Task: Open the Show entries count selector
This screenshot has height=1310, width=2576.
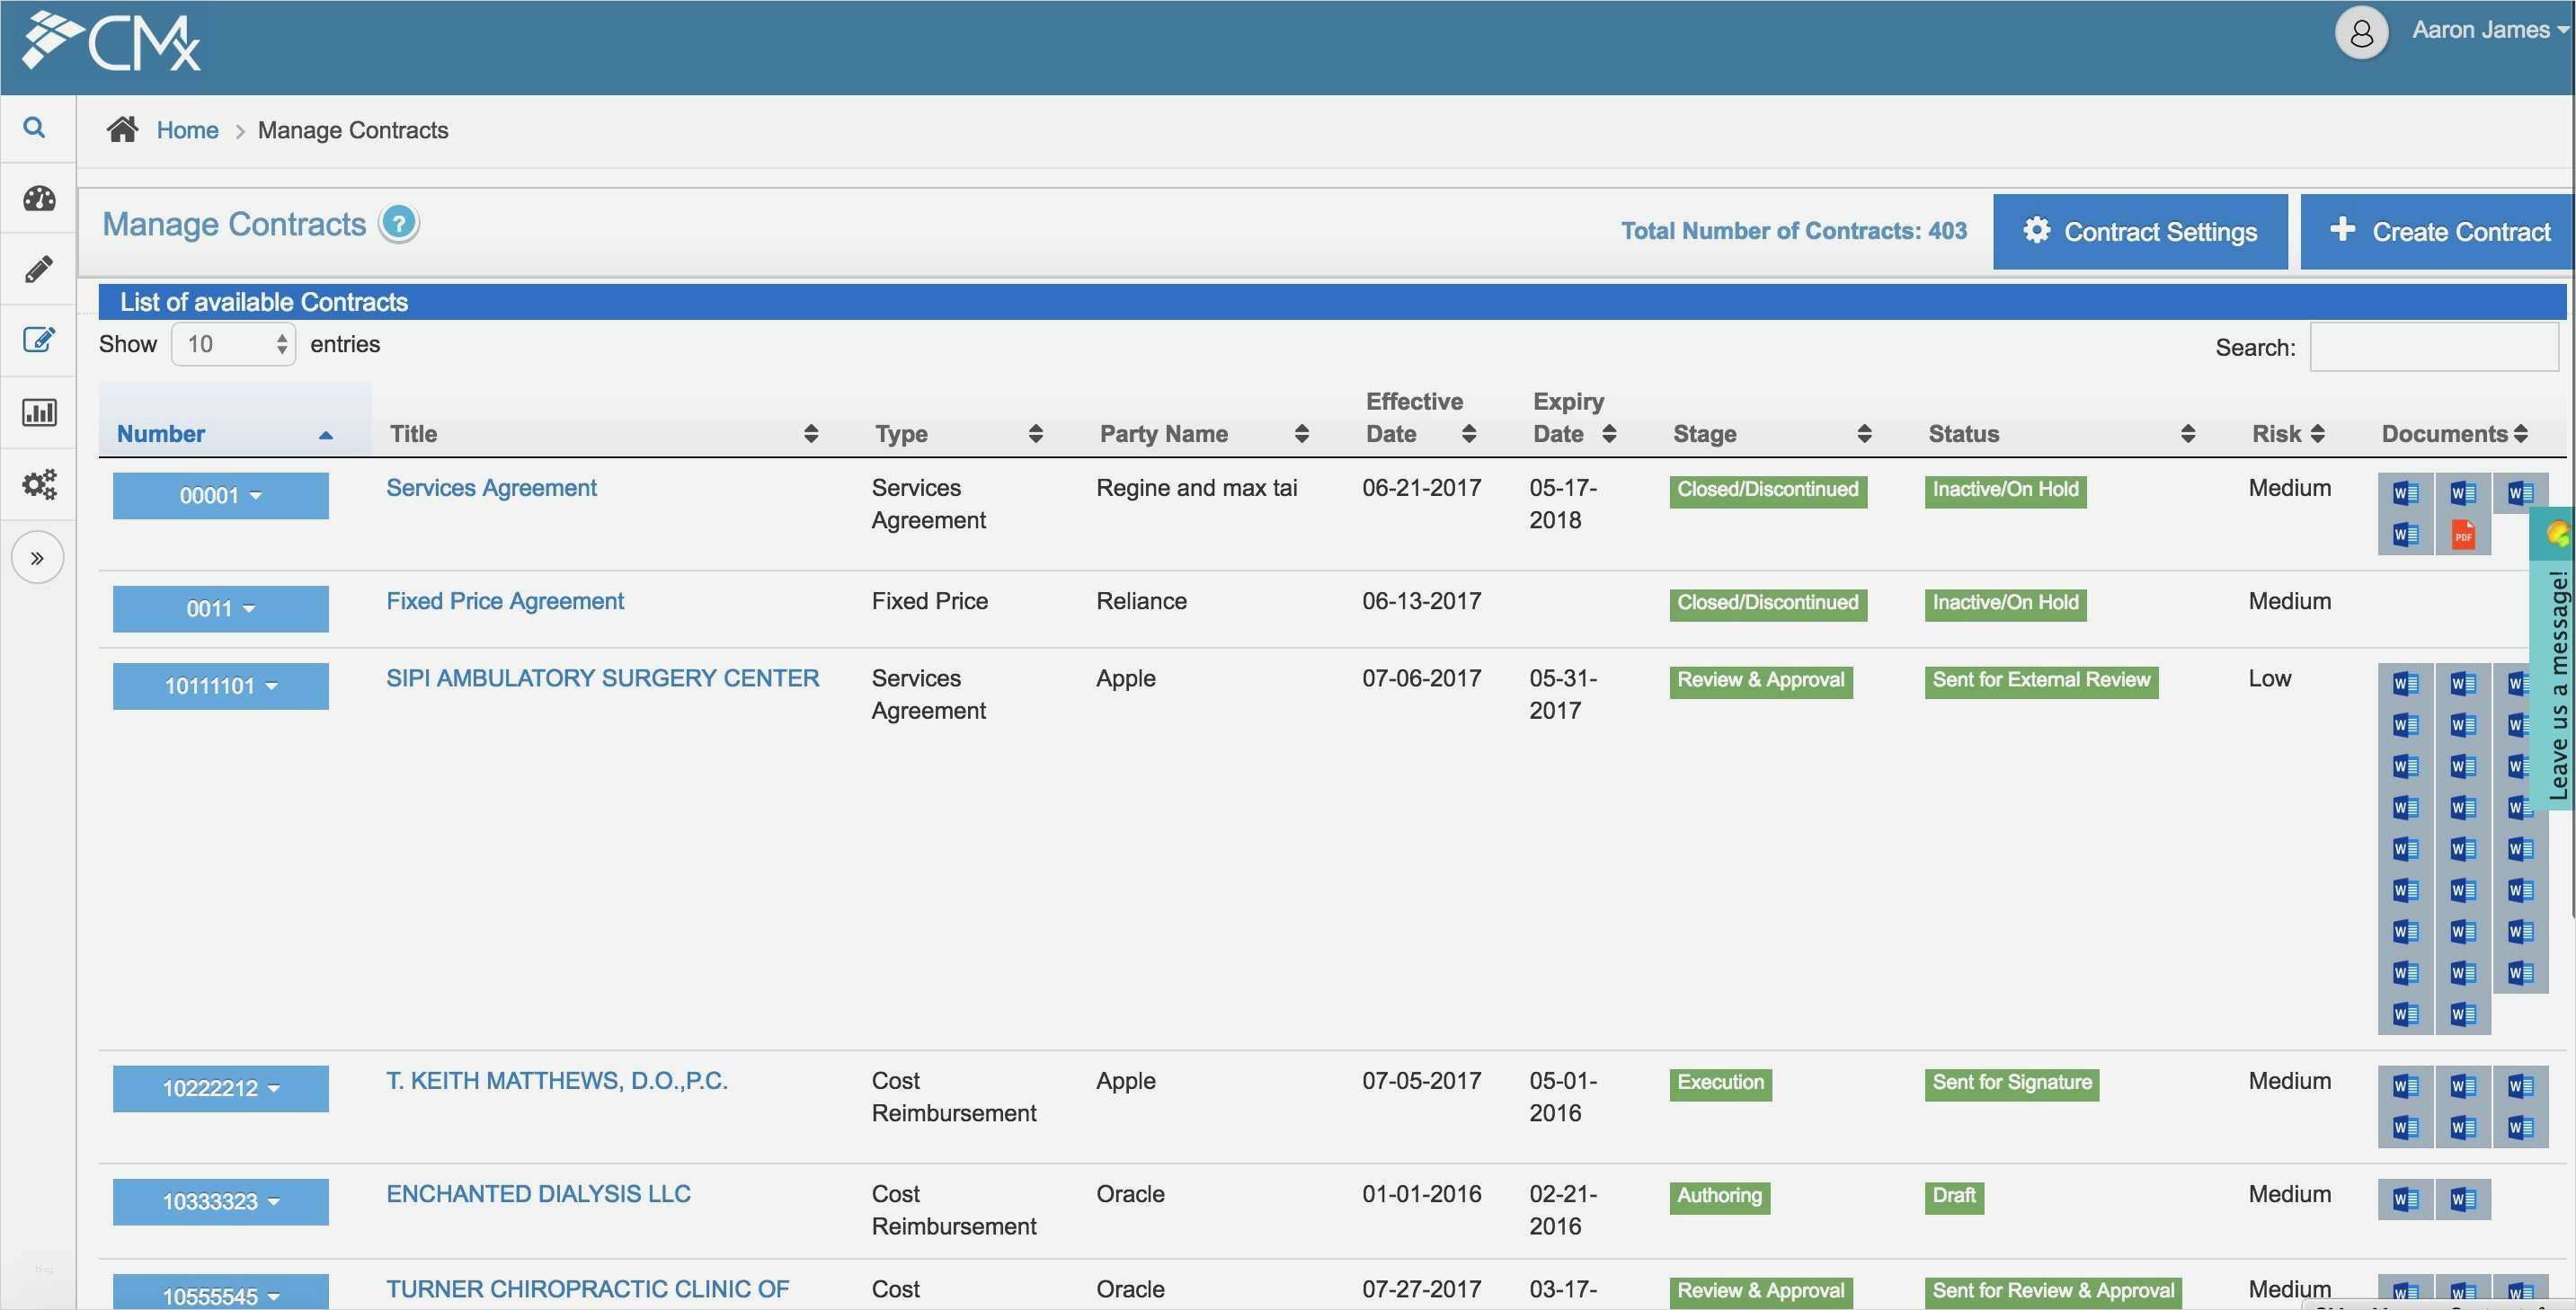Action: (x=232, y=343)
